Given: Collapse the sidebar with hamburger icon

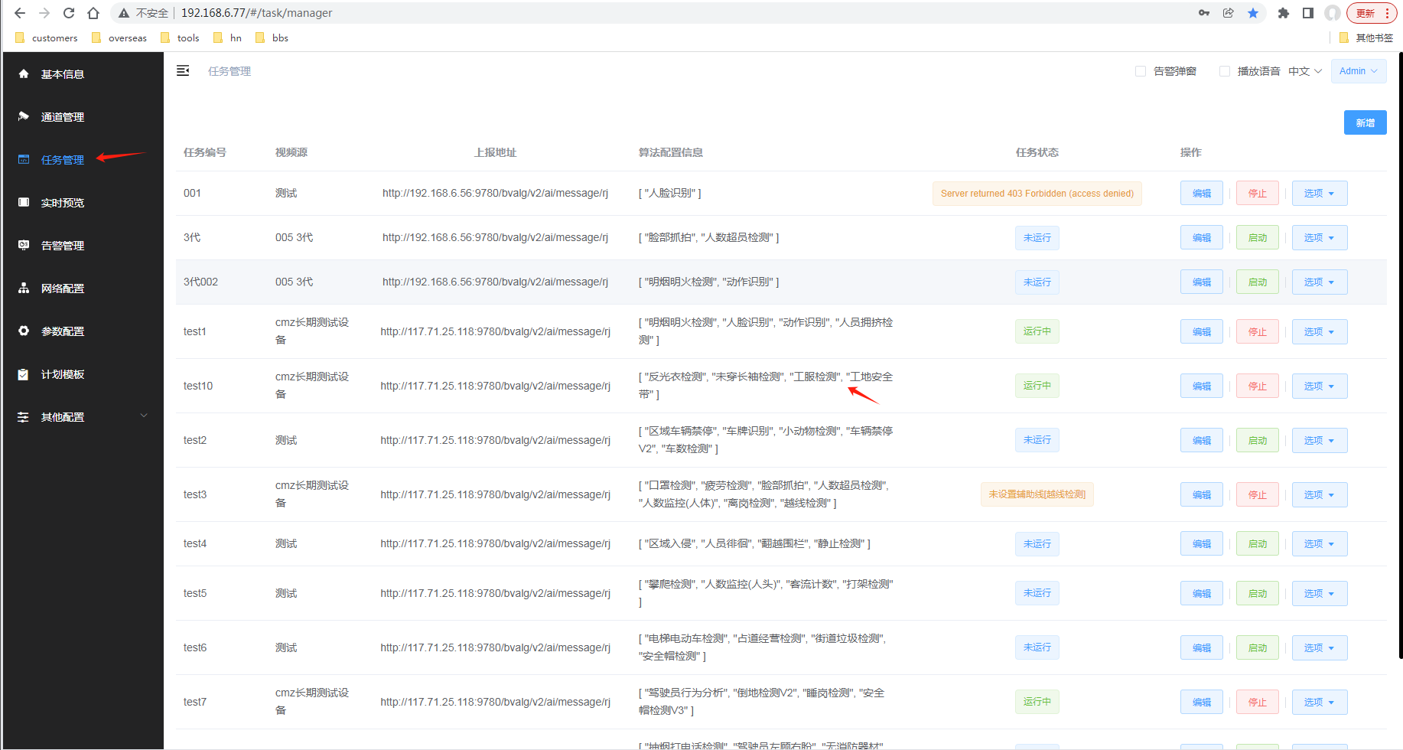Looking at the screenshot, I should coord(183,70).
